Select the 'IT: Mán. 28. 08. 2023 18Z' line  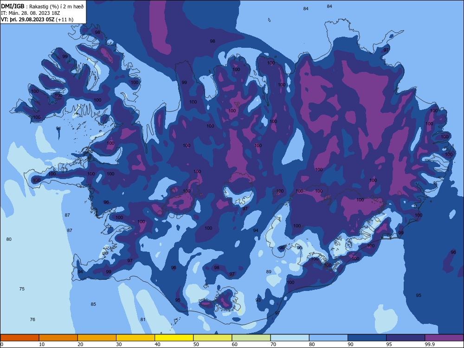click(31, 13)
